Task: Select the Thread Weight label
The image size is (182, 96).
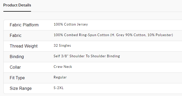Action: 24,46
